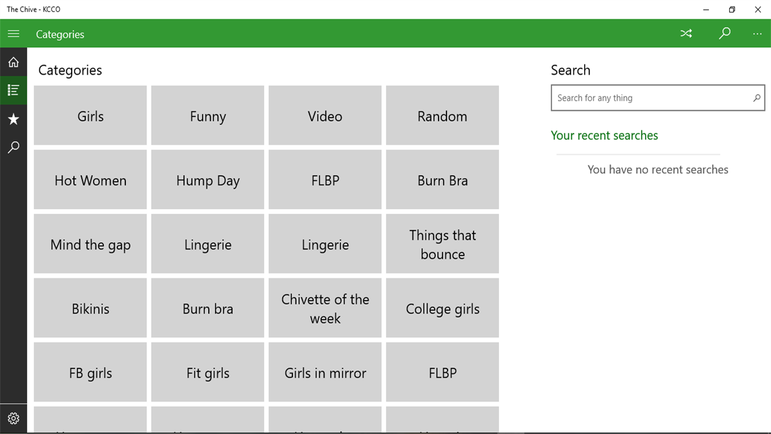Choose the Mind the gap category

click(90, 244)
